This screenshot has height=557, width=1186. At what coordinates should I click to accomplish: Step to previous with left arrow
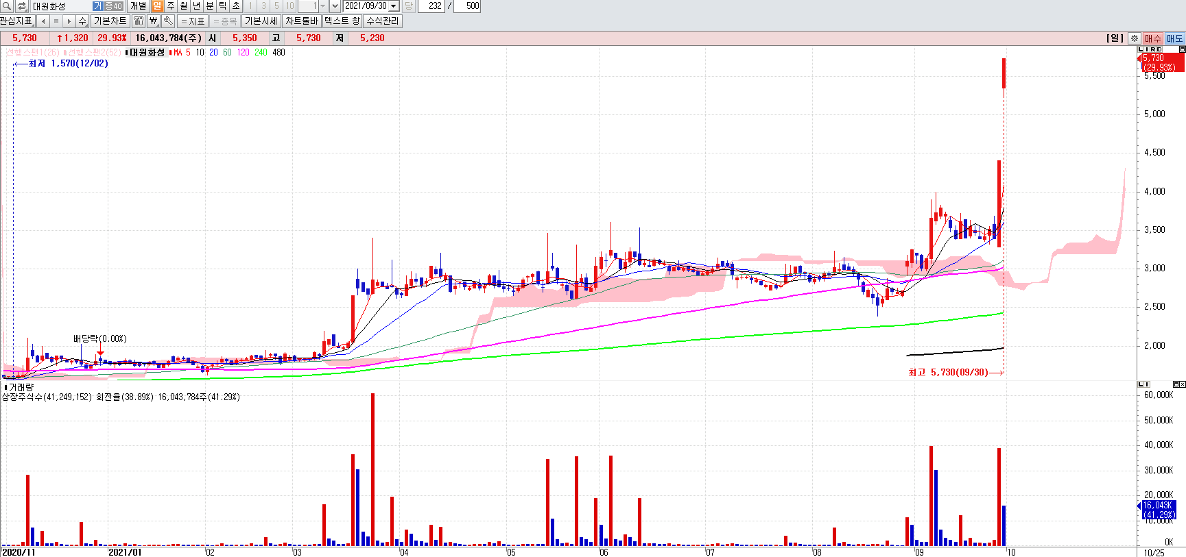(43, 21)
